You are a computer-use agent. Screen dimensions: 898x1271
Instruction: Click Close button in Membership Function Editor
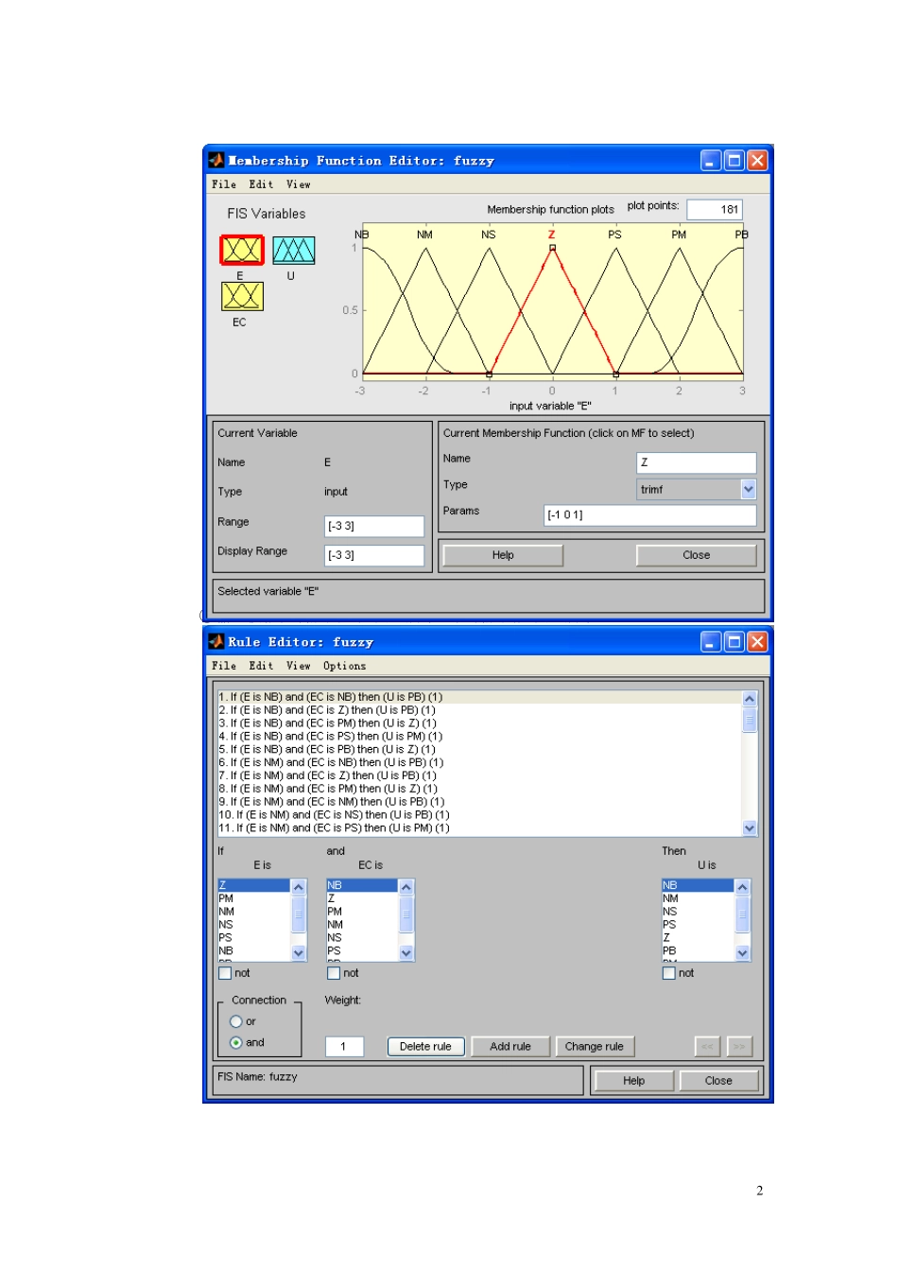(697, 555)
